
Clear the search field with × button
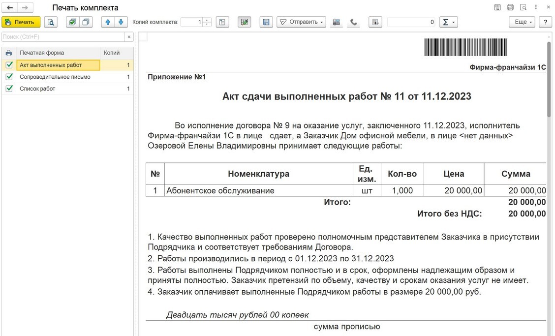pyautogui.click(x=129, y=37)
